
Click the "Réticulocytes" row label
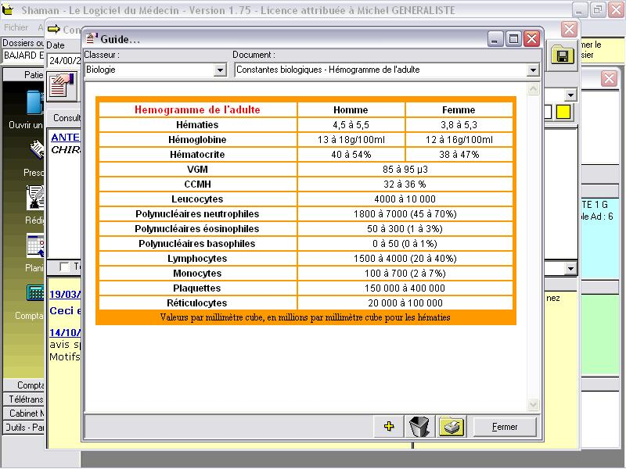tap(197, 303)
